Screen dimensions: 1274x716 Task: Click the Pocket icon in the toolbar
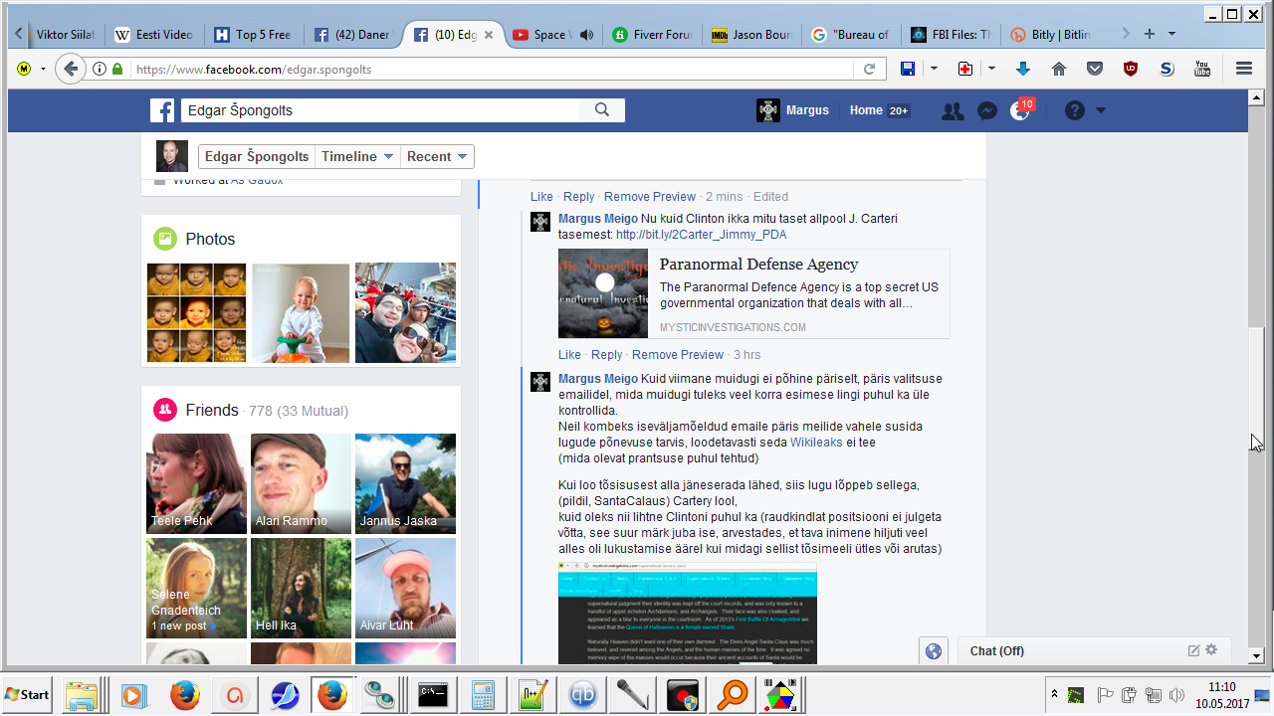[1095, 69]
